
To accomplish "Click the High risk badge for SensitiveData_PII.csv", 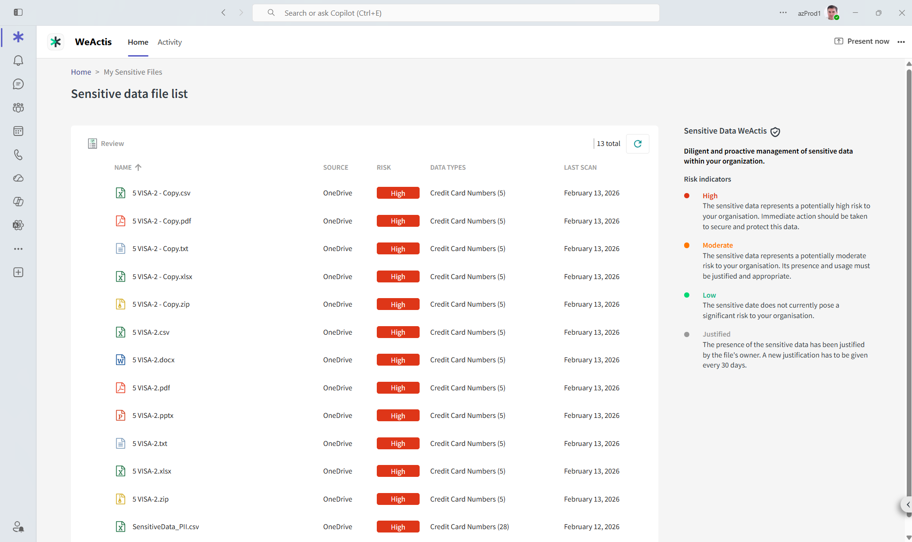I will 398,527.
